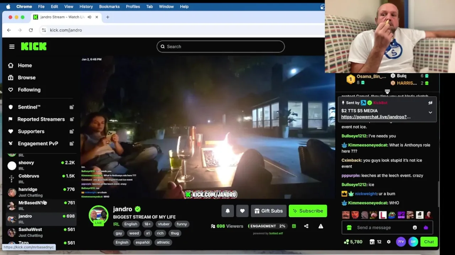The image size is (455, 255).
Task: Open Supporters external link icon
Action: 71,131
